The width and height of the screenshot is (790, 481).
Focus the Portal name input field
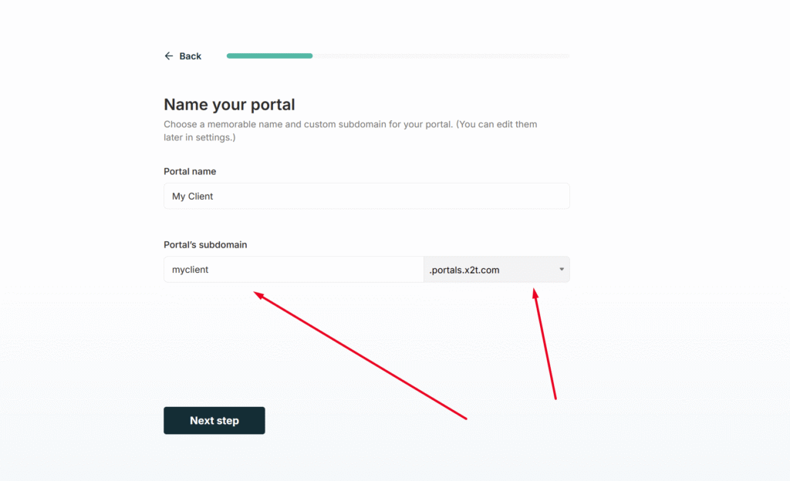click(x=366, y=197)
